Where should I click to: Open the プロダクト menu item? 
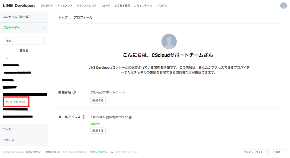(46, 6)
